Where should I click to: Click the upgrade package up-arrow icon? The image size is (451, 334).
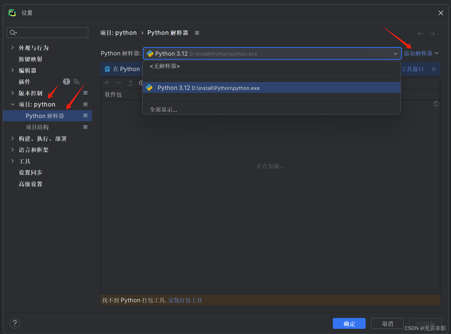point(130,83)
